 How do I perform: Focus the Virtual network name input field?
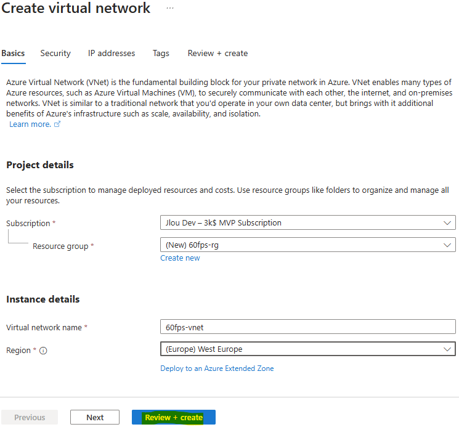pyautogui.click(x=308, y=327)
